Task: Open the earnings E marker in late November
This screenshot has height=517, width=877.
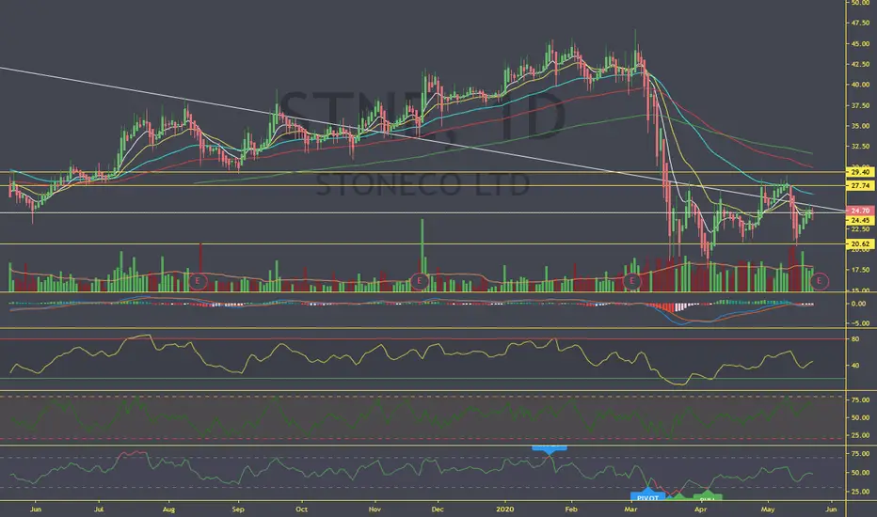Action: 420,281
